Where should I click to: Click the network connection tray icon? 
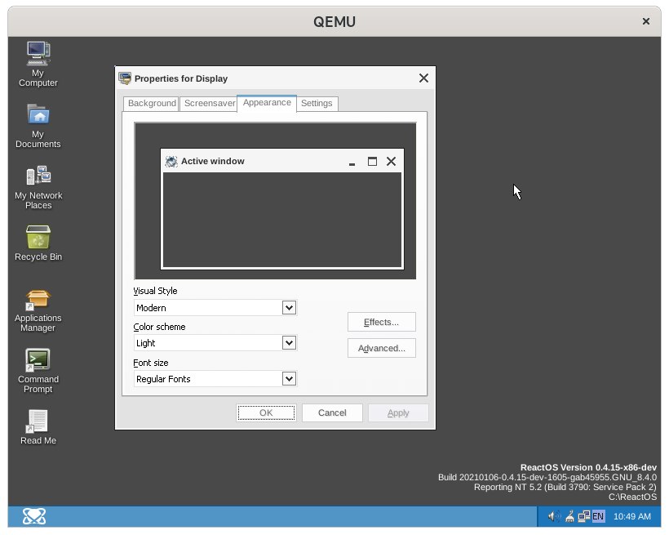583,516
